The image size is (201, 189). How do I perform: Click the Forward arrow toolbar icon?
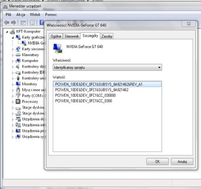[x=14, y=23]
